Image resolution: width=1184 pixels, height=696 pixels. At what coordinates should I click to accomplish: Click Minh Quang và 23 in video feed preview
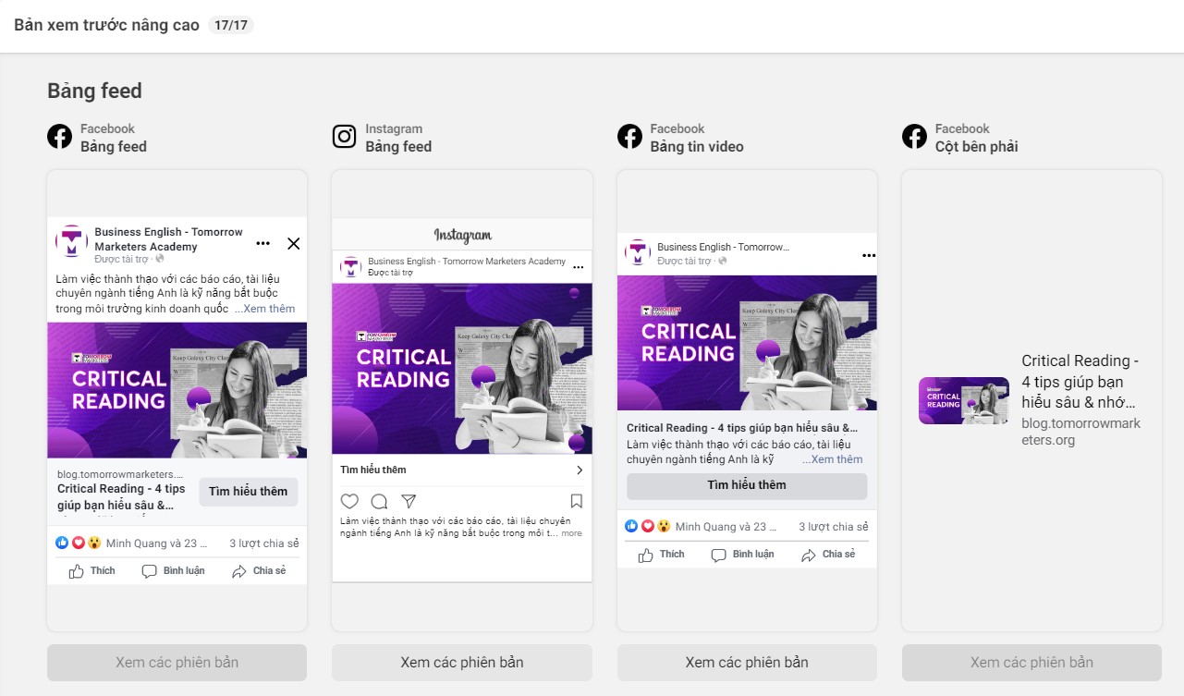(x=726, y=527)
